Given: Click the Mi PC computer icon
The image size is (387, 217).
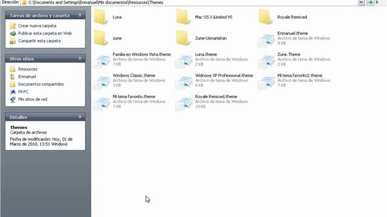Looking at the screenshot, I should pos(13,92).
